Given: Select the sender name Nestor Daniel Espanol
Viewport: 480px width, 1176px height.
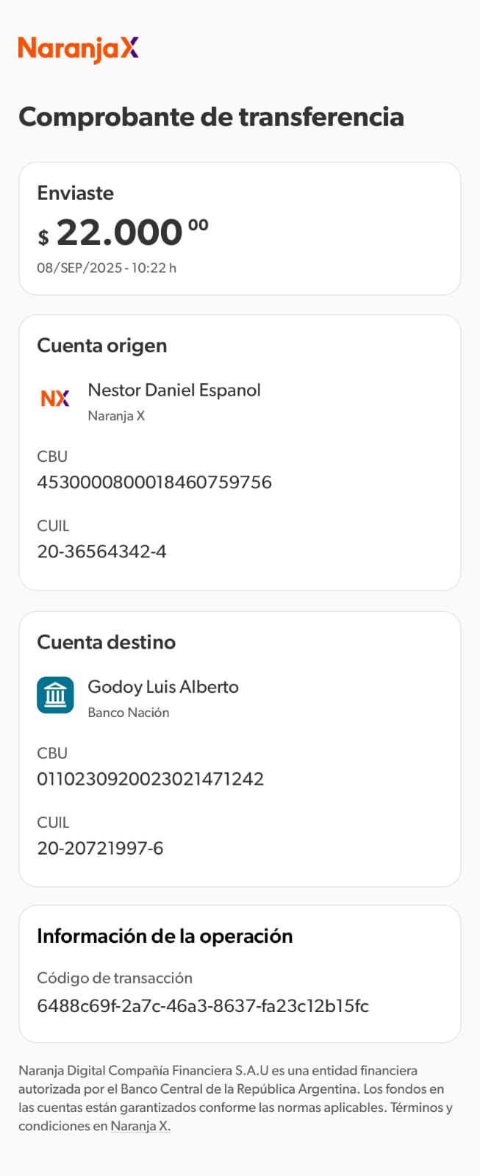Looking at the screenshot, I should tap(174, 390).
